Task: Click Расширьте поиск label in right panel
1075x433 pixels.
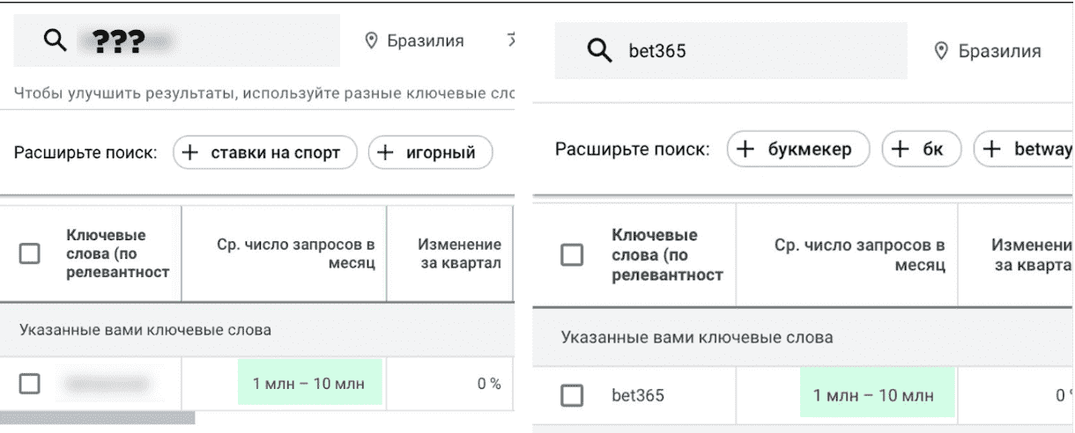Action: point(633,149)
